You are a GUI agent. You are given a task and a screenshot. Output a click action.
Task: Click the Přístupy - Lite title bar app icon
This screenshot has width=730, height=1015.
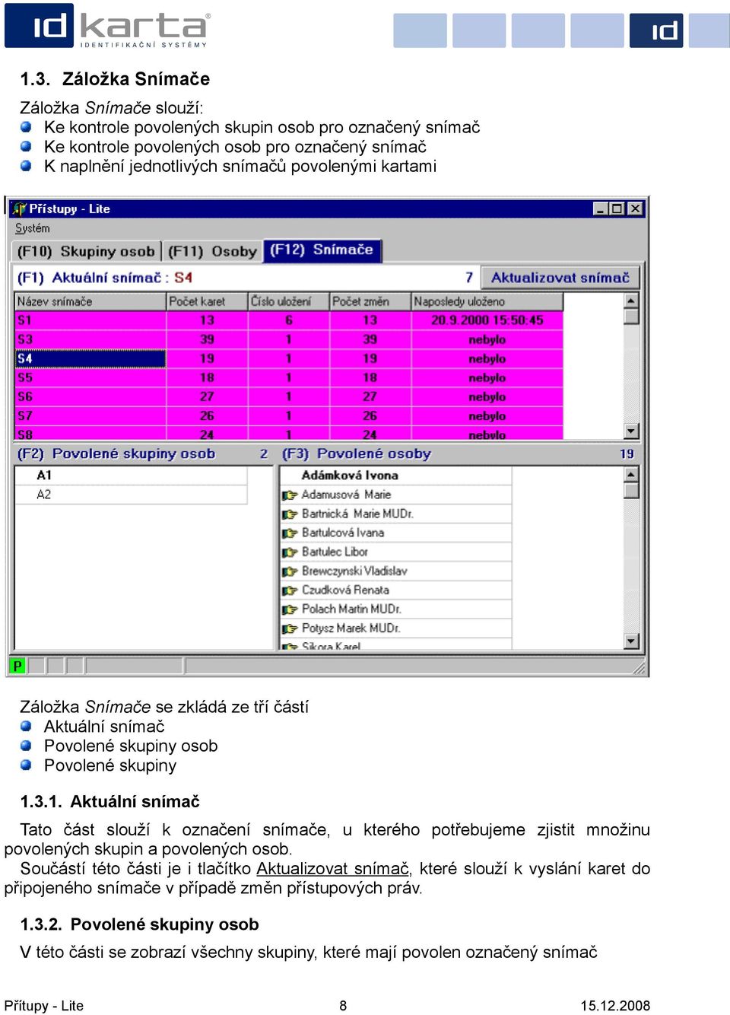[20, 208]
